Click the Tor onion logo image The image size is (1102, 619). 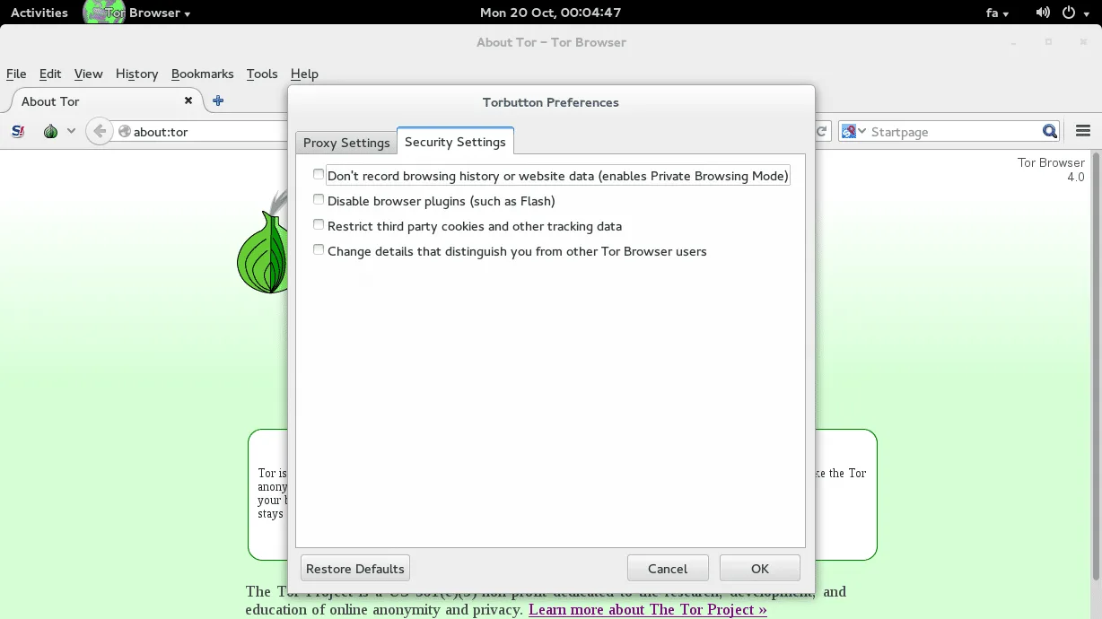pyautogui.click(x=262, y=244)
